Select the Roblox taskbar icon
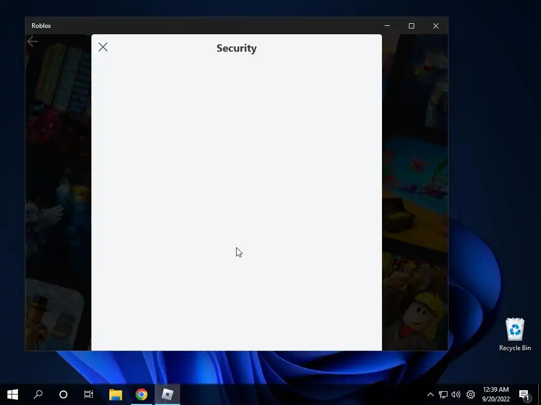 (167, 394)
